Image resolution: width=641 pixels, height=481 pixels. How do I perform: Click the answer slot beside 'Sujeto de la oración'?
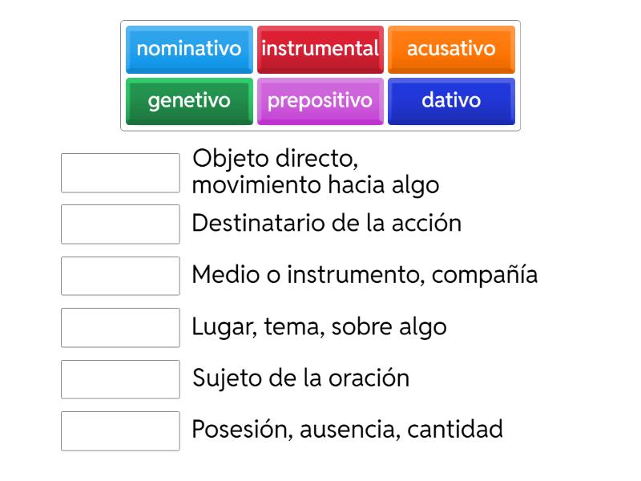click(120, 379)
